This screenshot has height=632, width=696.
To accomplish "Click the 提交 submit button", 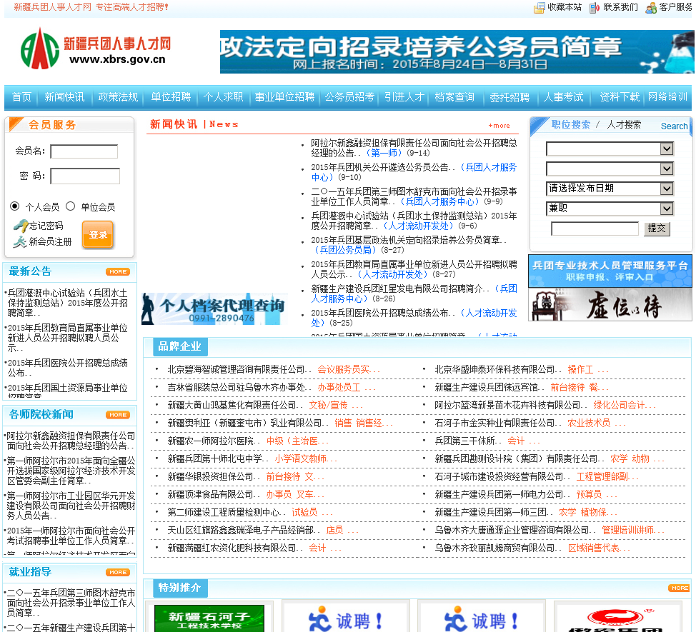I will (657, 229).
